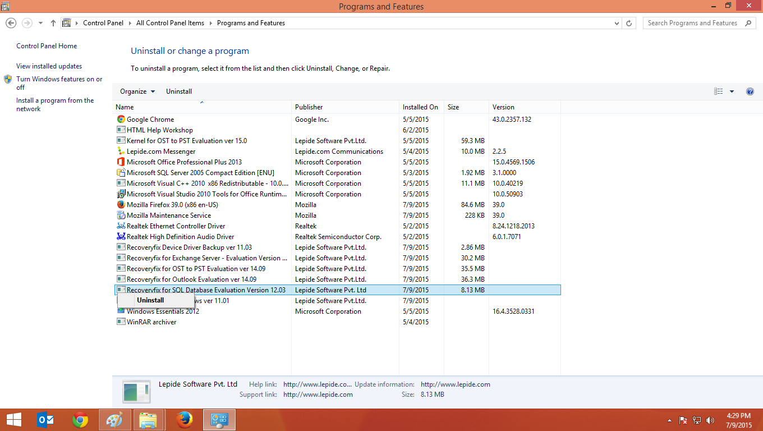Open the view options dropdown arrow
This screenshot has width=763, height=431.
pyautogui.click(x=732, y=91)
